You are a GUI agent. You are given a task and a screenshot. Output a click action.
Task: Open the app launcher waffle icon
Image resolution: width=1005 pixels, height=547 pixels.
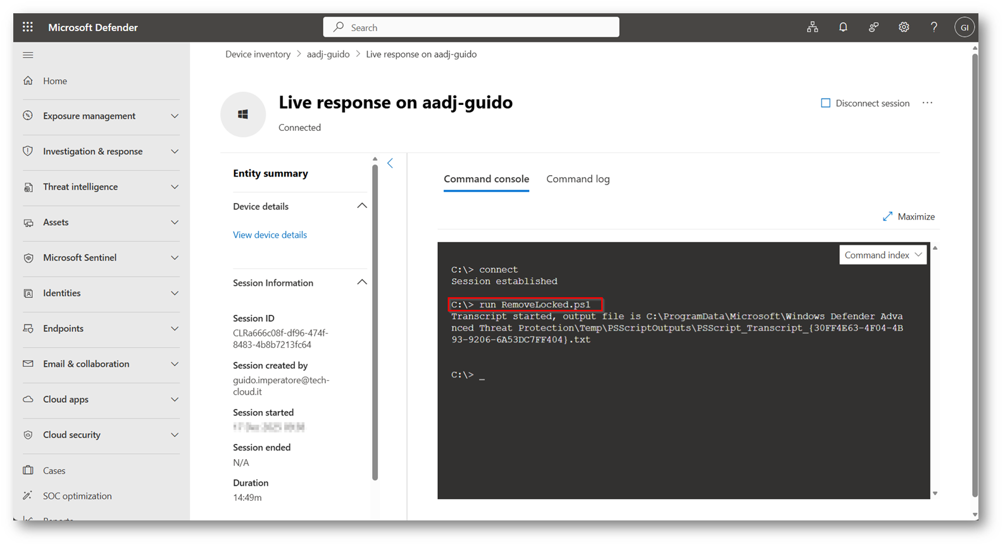pyautogui.click(x=28, y=27)
